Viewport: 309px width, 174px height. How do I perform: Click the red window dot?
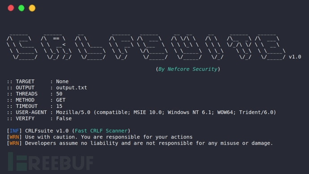click(11, 8)
